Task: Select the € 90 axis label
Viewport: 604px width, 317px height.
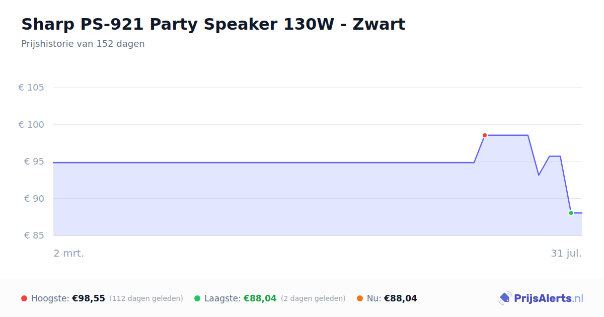Action: (34, 199)
